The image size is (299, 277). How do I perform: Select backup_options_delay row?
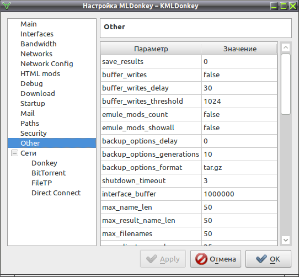[x=189, y=141]
